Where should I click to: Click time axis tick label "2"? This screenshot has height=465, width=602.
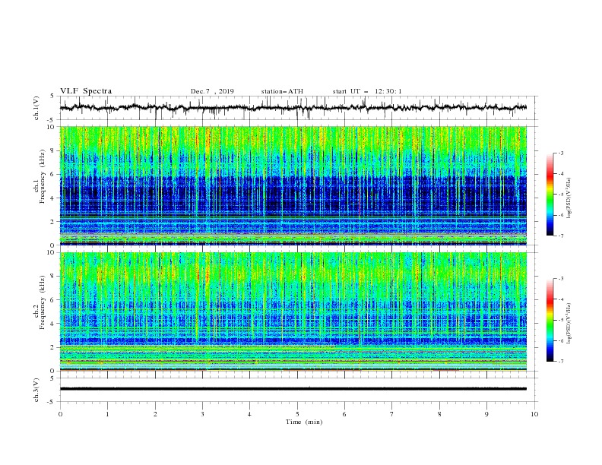pyautogui.click(x=155, y=414)
